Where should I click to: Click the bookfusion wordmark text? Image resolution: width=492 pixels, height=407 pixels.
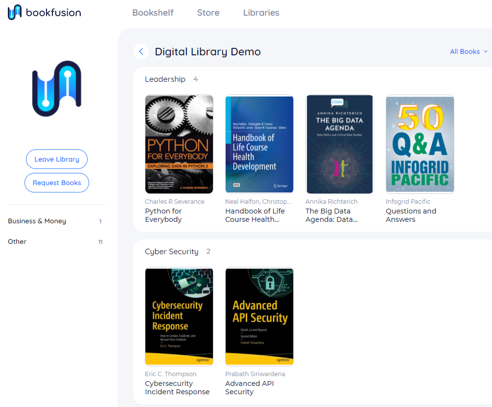point(53,13)
